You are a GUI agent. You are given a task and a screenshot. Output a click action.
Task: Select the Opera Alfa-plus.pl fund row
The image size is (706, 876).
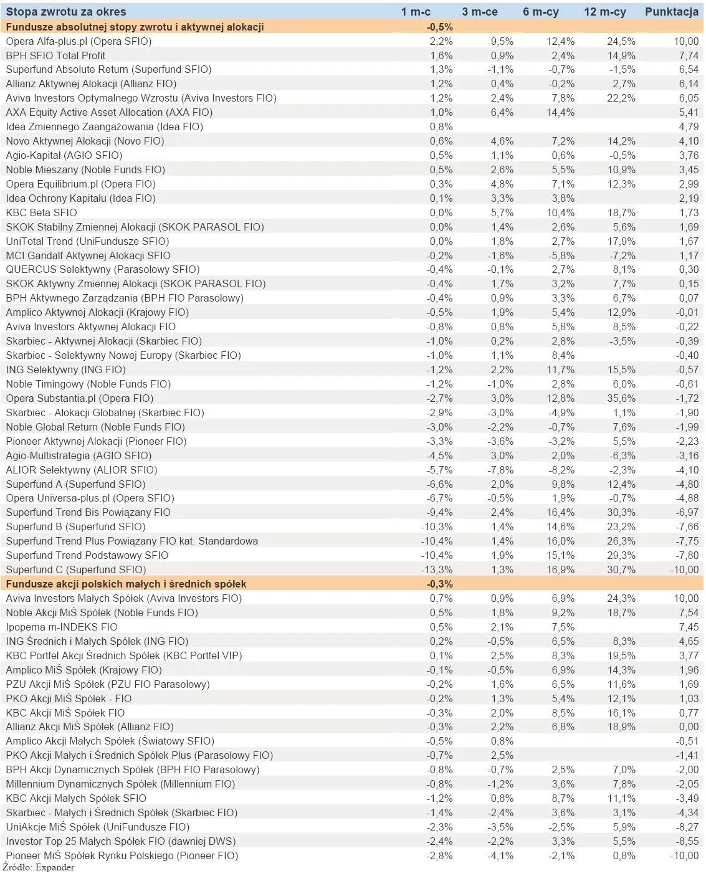click(x=353, y=41)
